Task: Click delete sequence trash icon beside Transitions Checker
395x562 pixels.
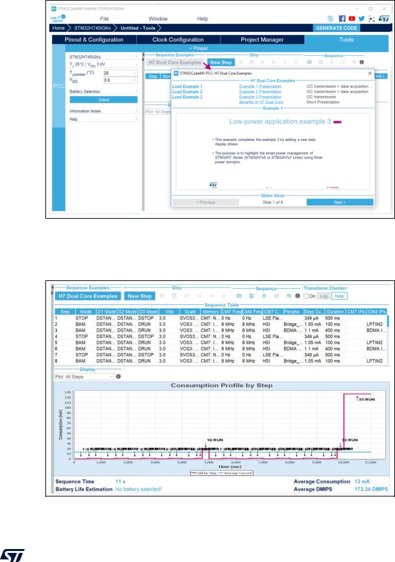Action: pyautogui.click(x=264, y=296)
